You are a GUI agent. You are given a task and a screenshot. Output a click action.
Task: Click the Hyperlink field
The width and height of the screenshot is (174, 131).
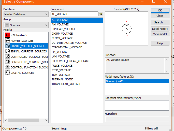pyautogui.click(x=137, y=119)
